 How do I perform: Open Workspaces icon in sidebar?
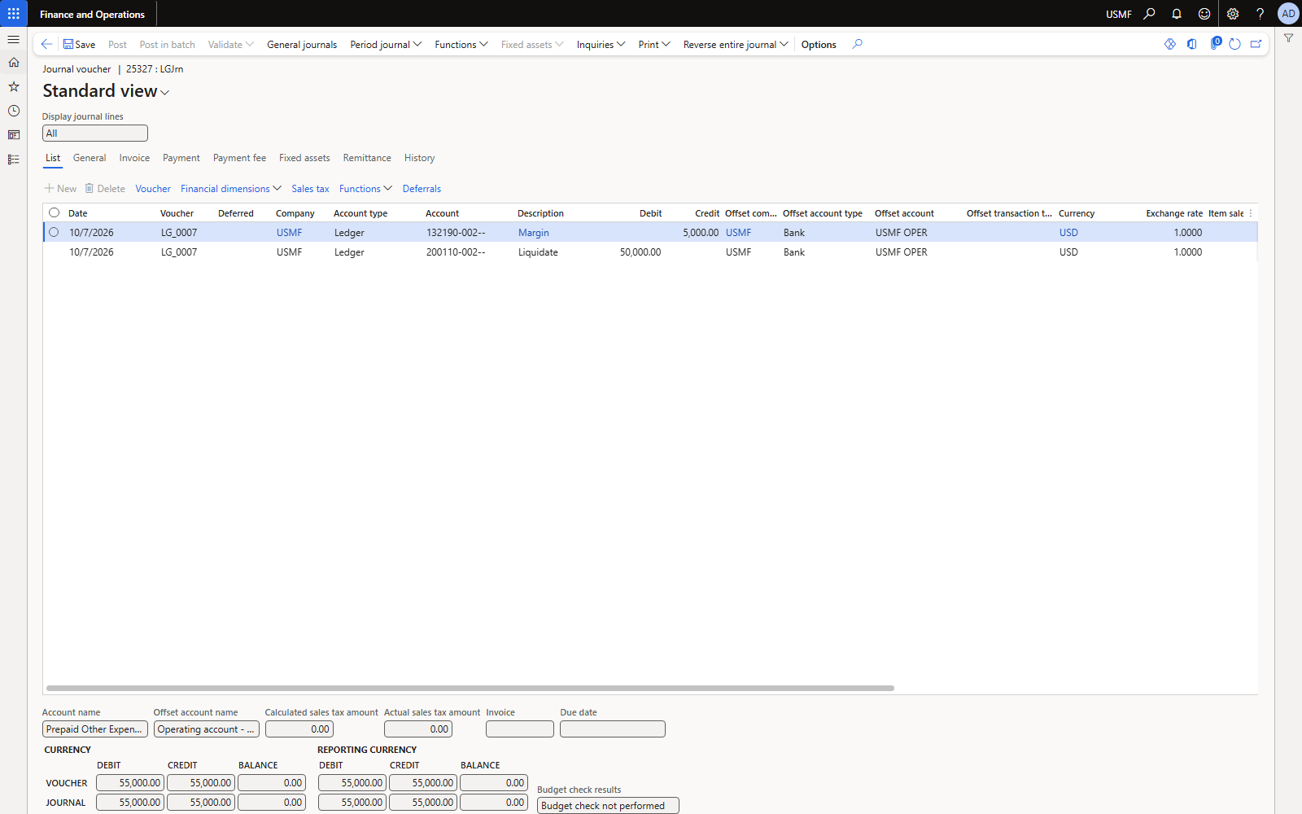tap(13, 135)
